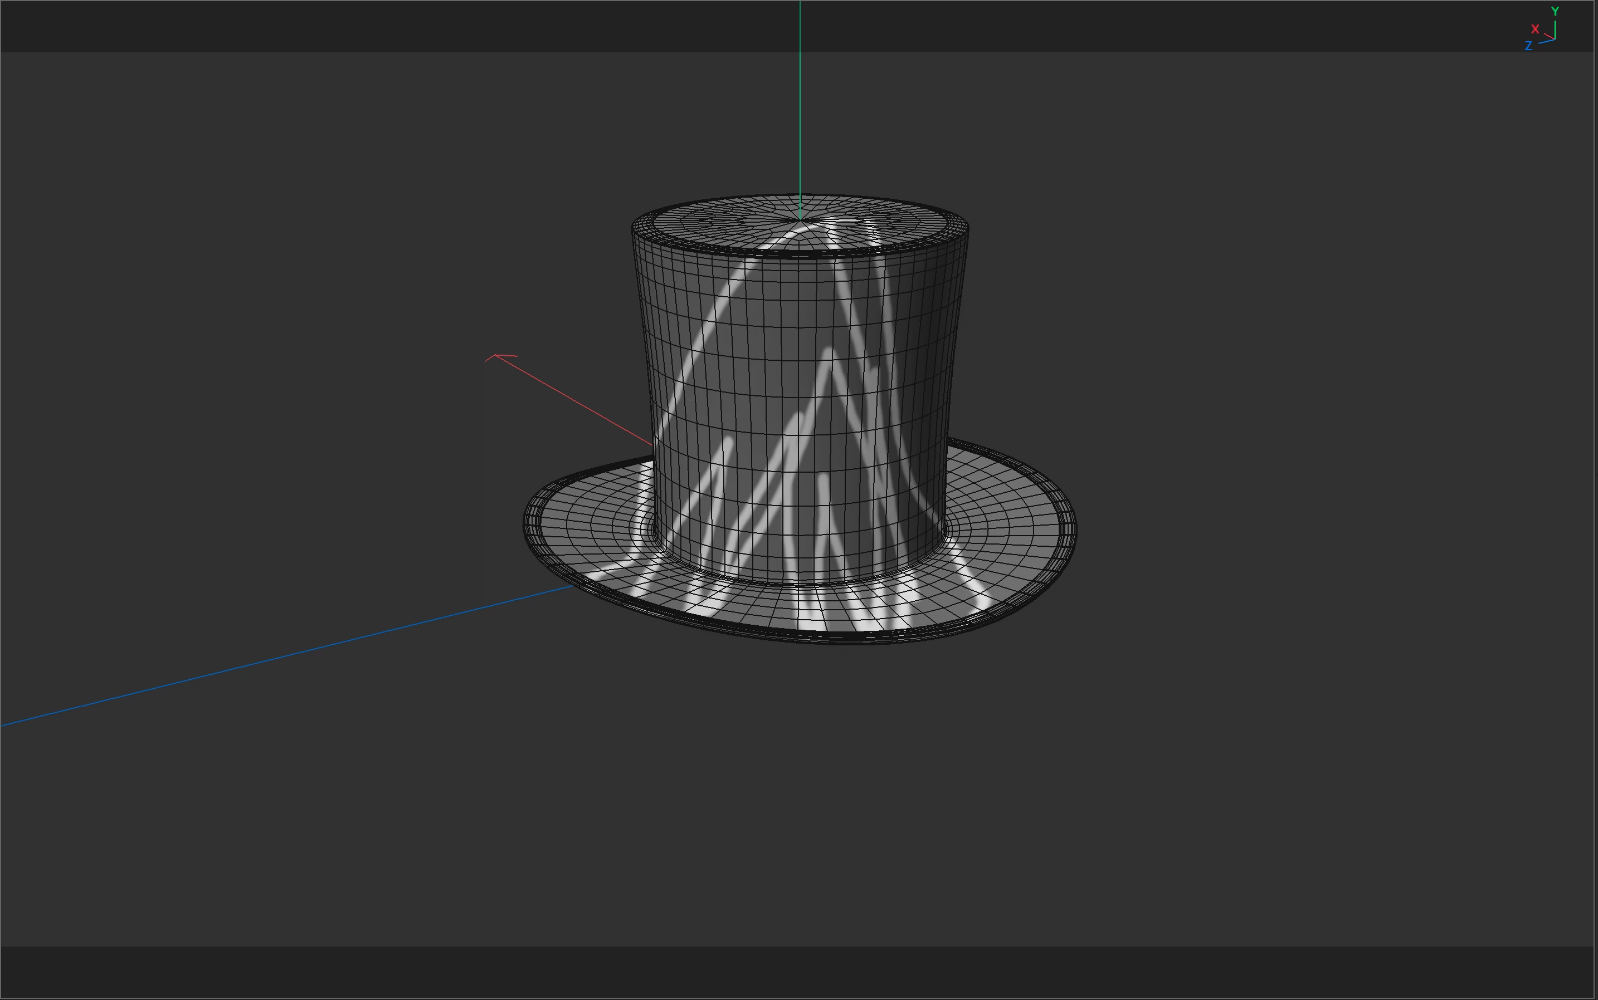Click the dark footer bar below the viewport

pos(794,972)
